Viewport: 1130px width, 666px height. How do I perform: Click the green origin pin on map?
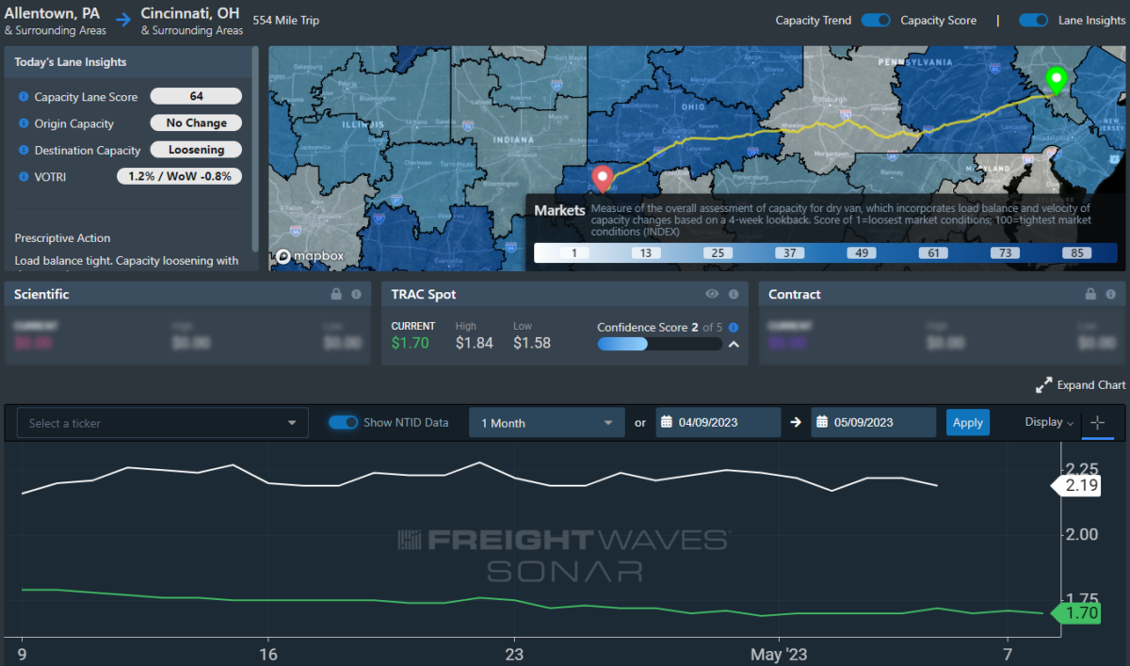(1056, 80)
